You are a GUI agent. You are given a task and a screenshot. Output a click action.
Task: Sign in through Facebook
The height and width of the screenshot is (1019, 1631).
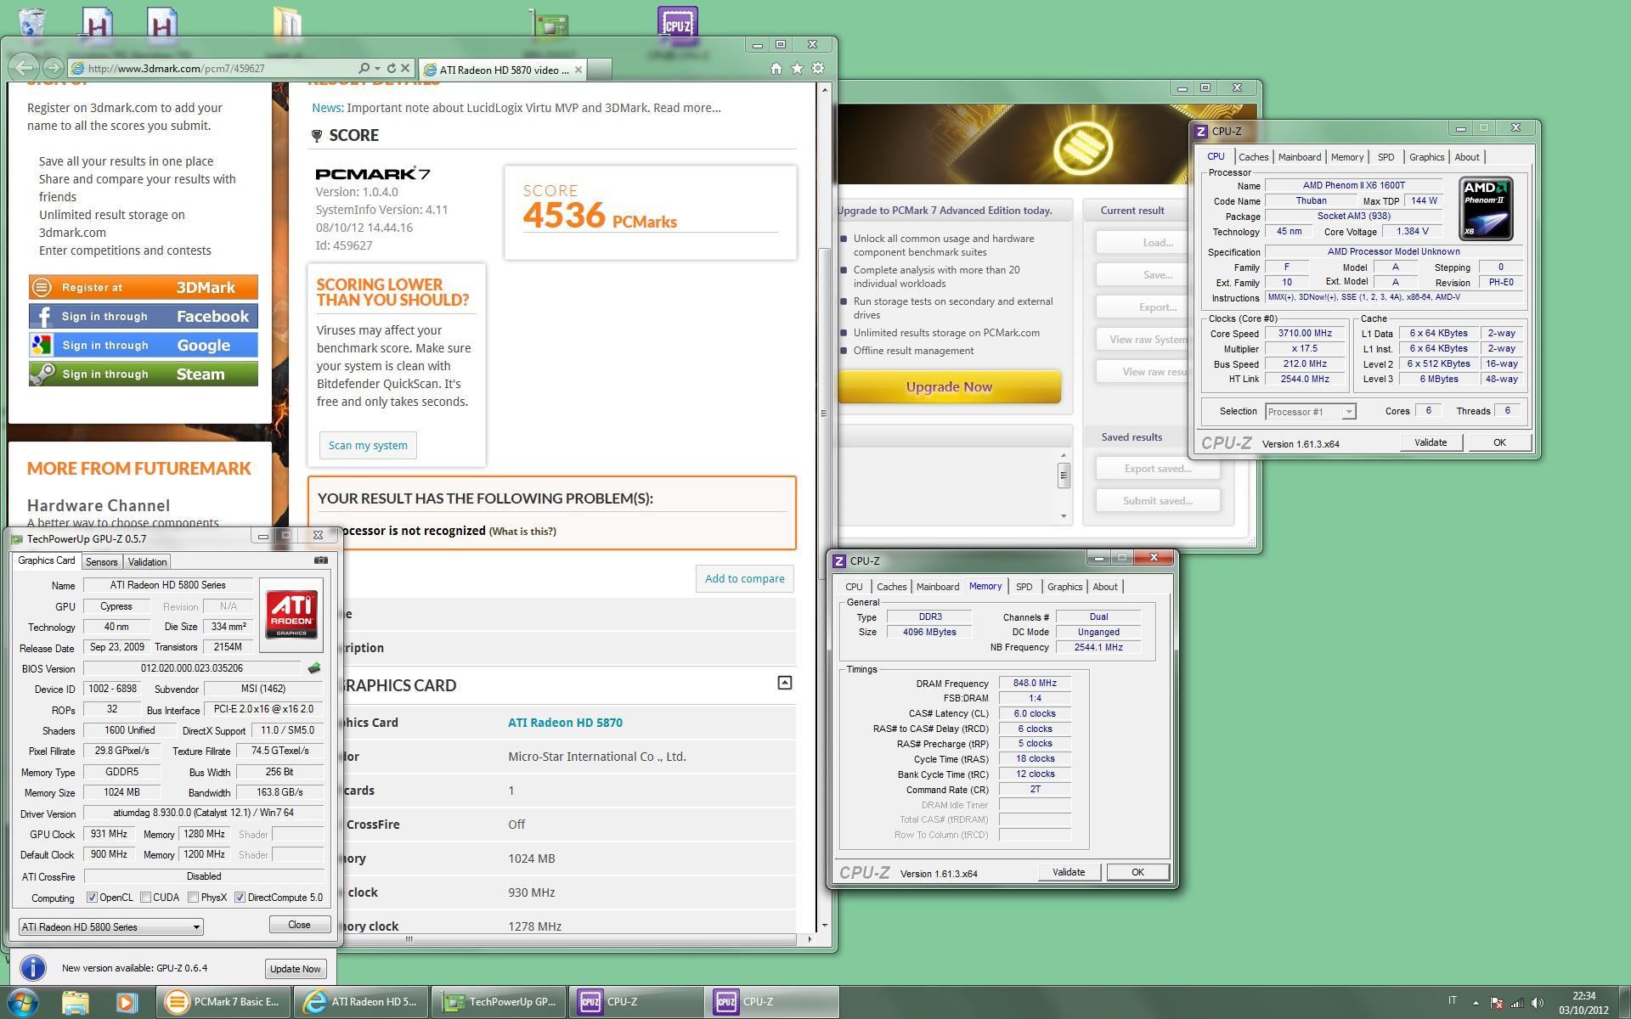[144, 316]
